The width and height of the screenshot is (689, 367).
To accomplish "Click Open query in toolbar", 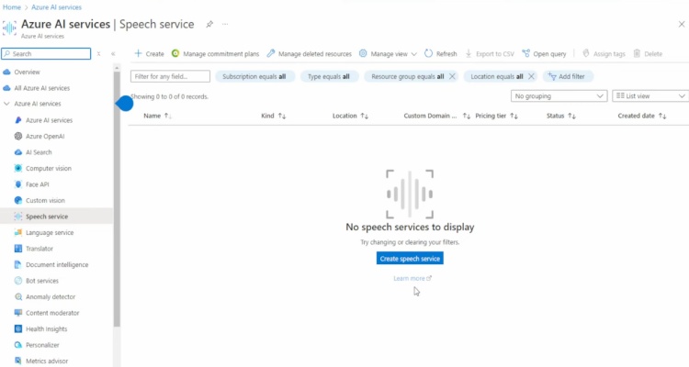I will 544,53.
